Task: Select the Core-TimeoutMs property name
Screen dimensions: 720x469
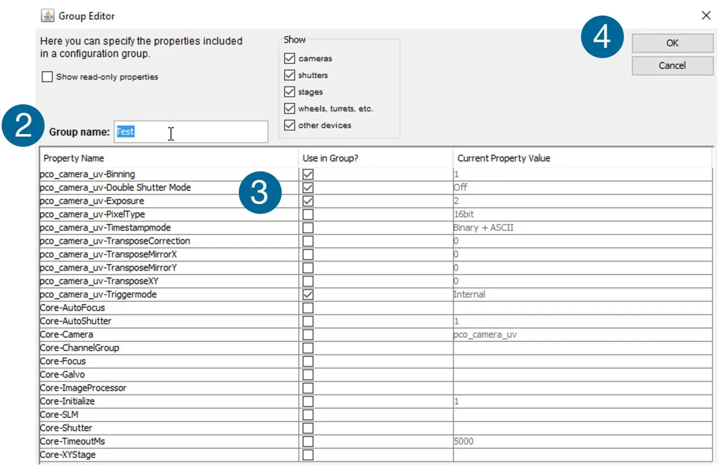Action: point(73,441)
